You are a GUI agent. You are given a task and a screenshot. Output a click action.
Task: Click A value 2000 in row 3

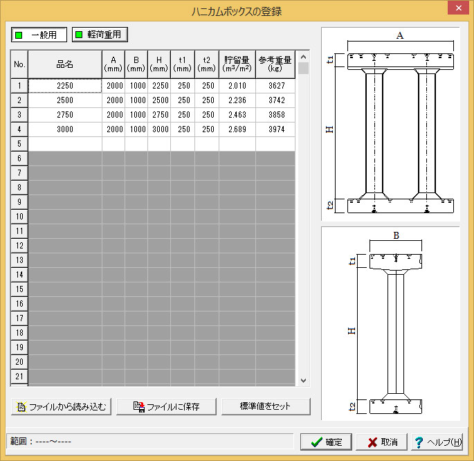[x=113, y=115]
